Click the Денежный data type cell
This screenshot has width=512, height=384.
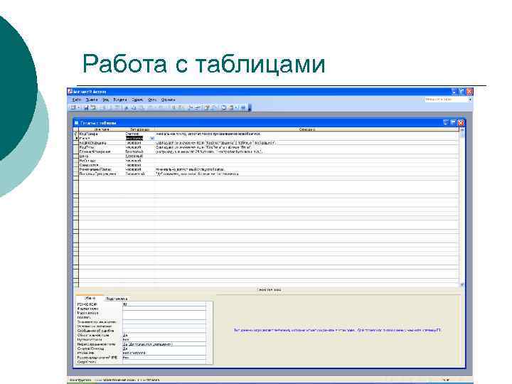pos(140,156)
